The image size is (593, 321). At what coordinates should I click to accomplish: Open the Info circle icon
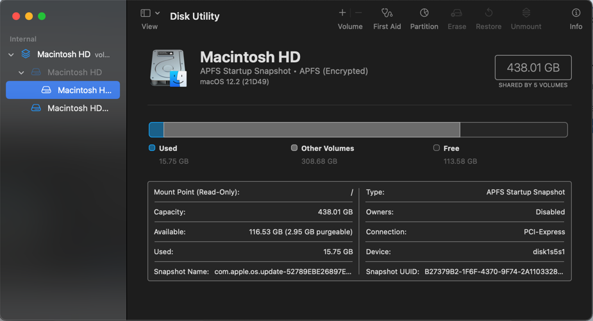(576, 13)
